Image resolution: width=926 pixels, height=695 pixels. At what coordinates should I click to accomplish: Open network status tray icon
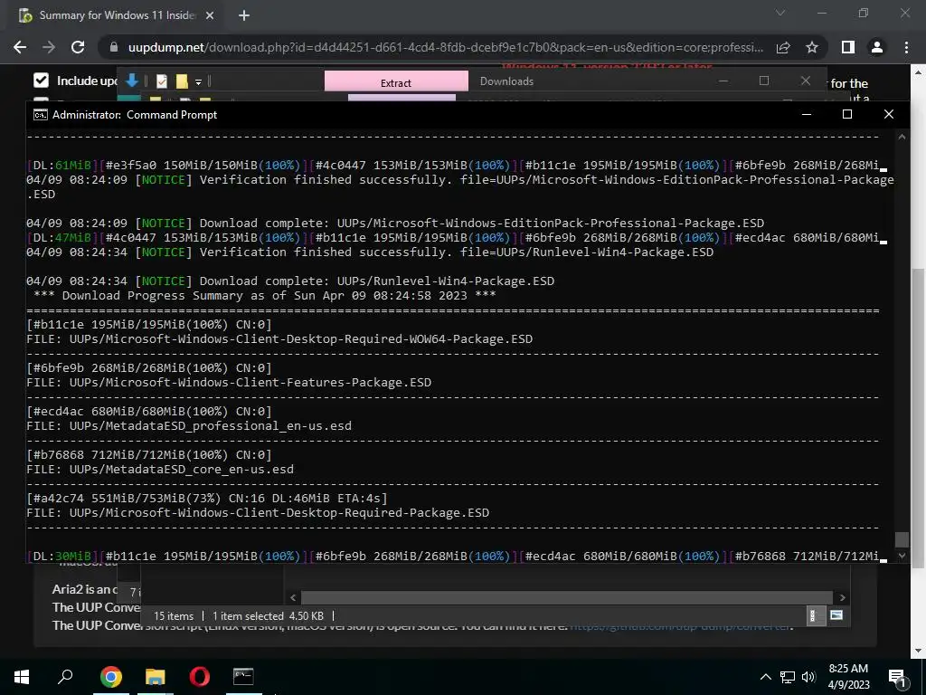(788, 677)
